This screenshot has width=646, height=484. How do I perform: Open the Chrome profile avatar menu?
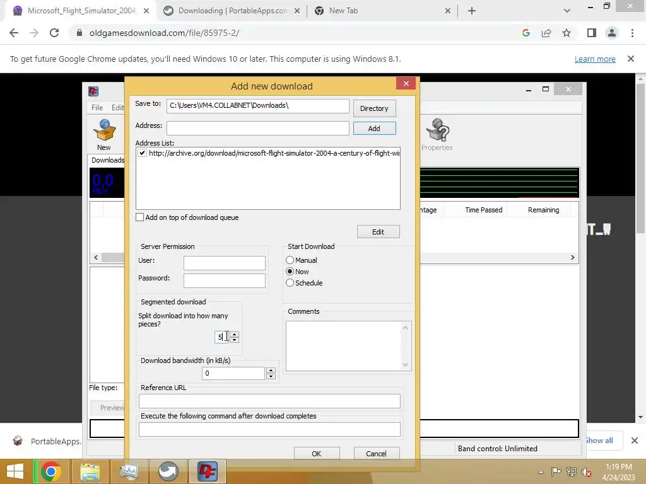tap(612, 33)
